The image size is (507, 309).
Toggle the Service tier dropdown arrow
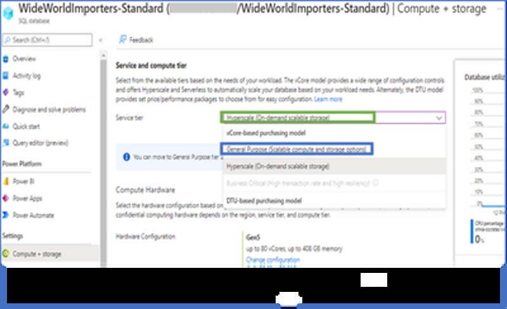pos(439,118)
